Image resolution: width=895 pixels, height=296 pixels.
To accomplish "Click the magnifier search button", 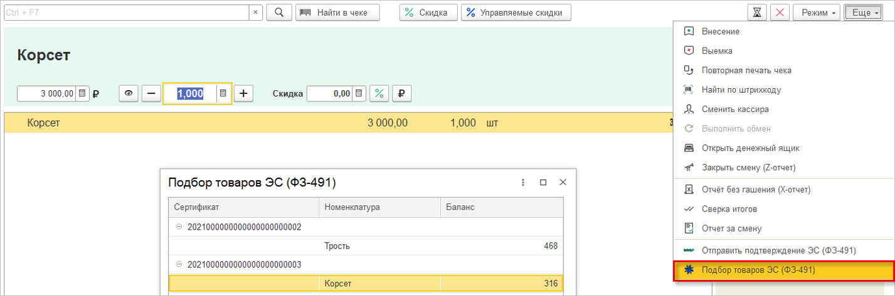I will point(280,13).
